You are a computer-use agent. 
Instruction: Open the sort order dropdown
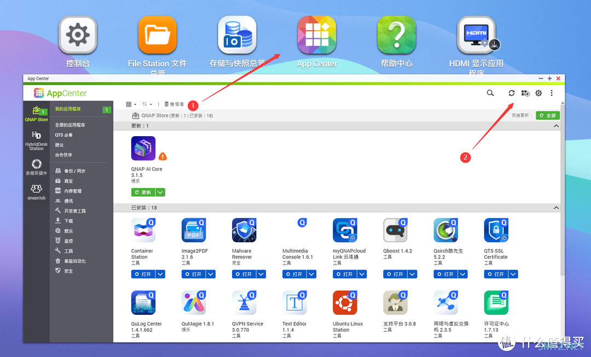[x=147, y=104]
